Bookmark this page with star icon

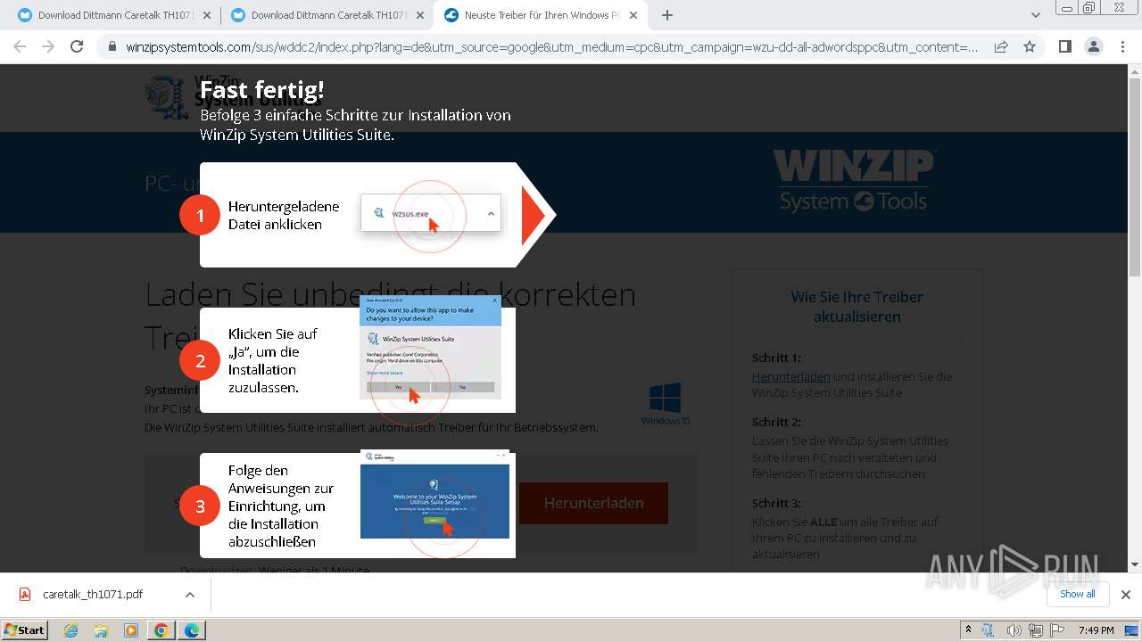(1030, 46)
